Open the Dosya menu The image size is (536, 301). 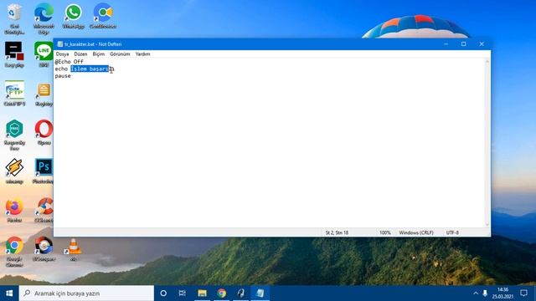62,54
